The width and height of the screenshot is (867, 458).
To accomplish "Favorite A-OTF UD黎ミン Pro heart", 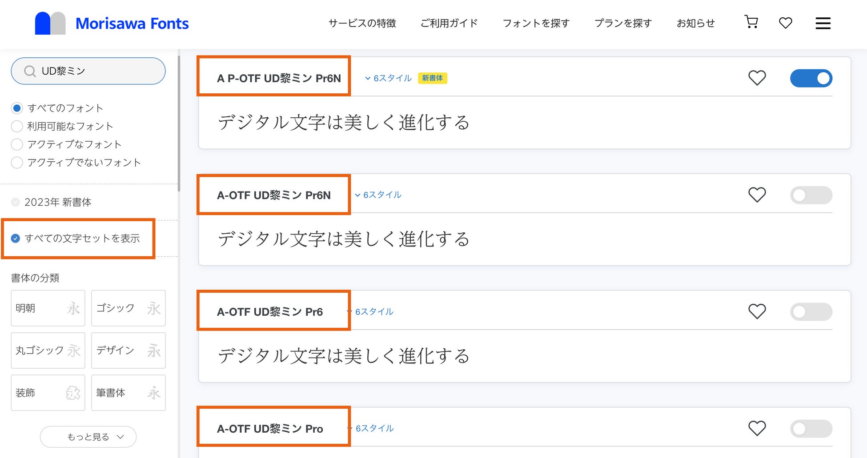I will coord(757,429).
